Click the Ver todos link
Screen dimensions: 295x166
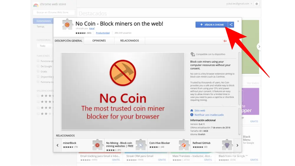[x=253, y=83]
